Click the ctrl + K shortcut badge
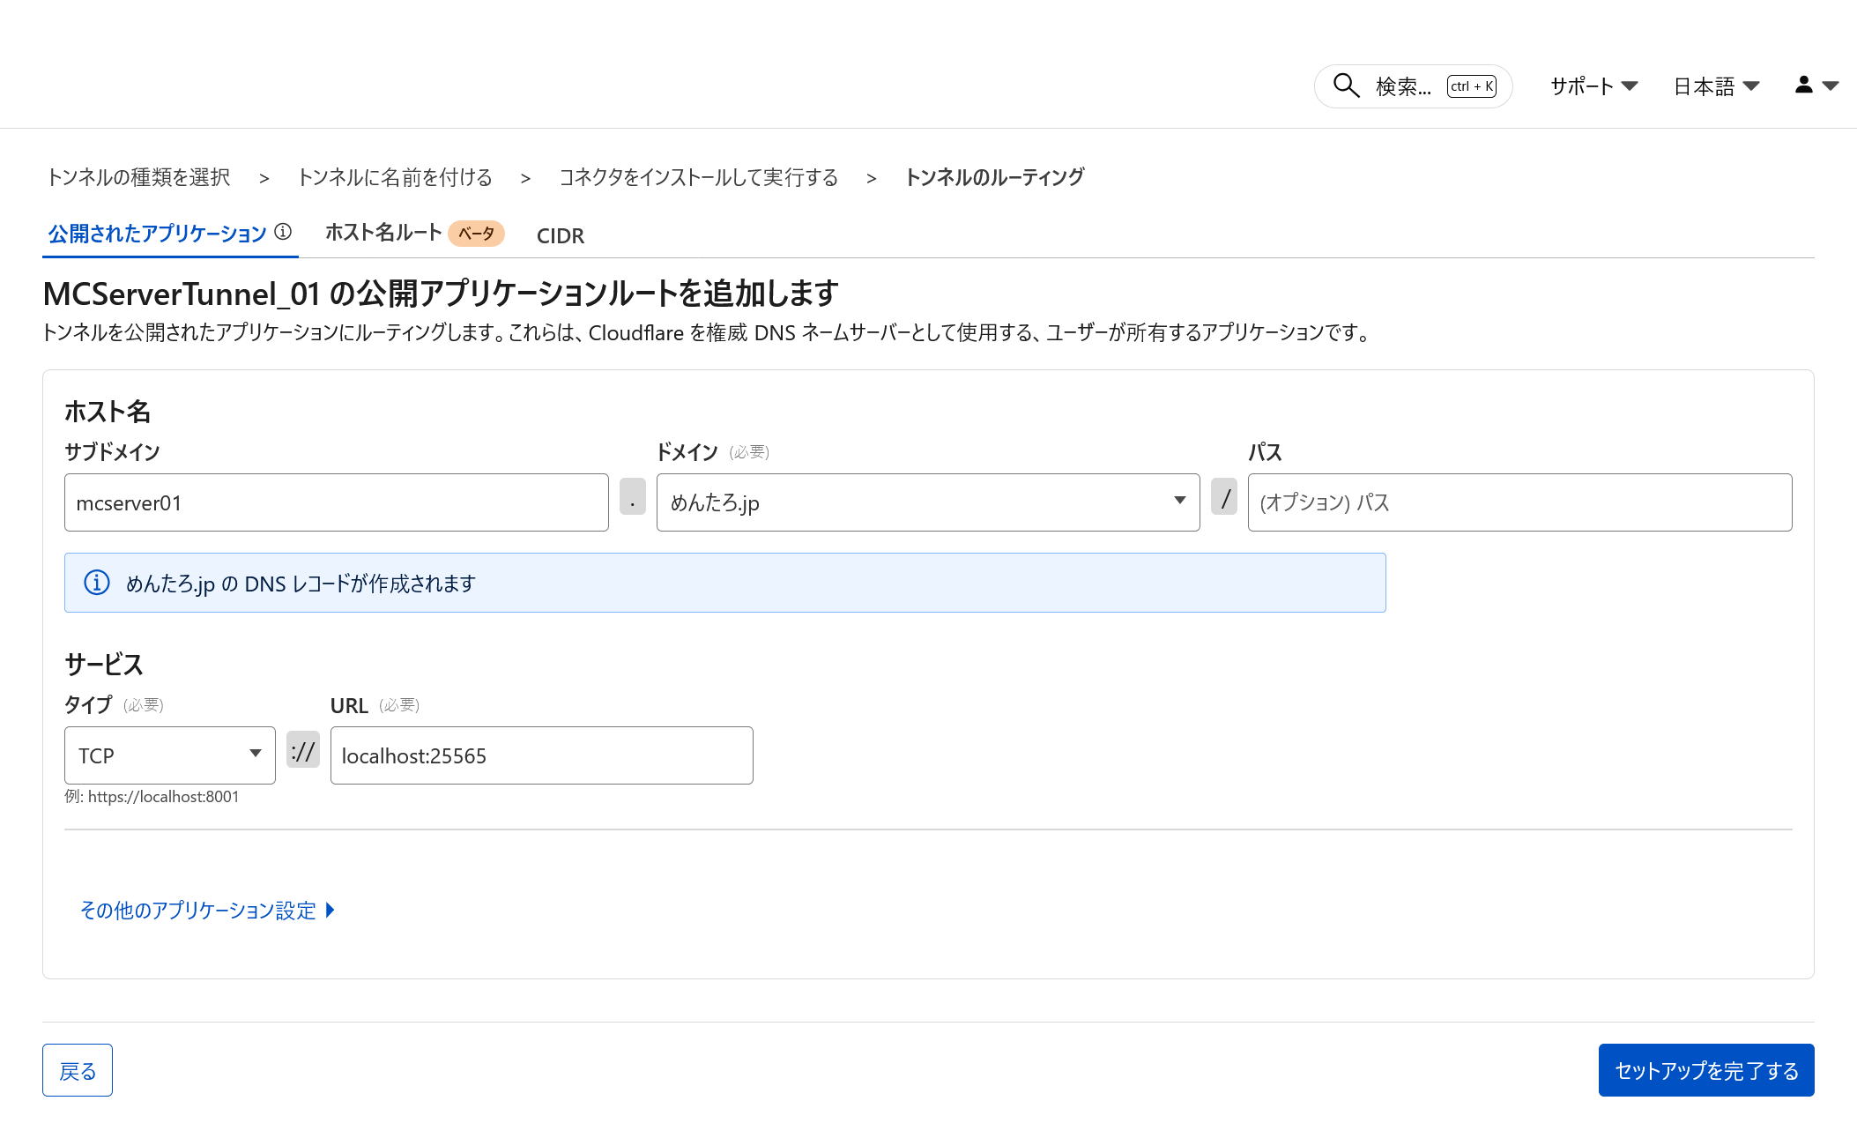Image resolution: width=1857 pixels, height=1138 pixels. point(1471,86)
